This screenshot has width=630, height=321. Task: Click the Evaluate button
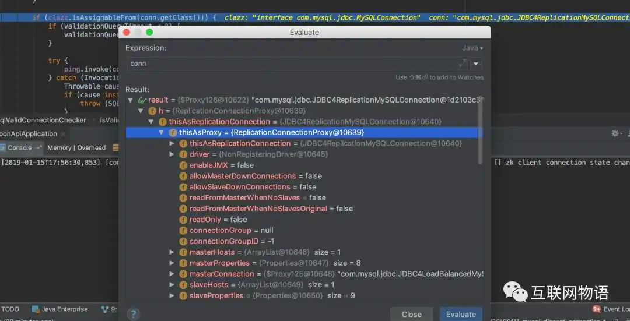coord(461,314)
